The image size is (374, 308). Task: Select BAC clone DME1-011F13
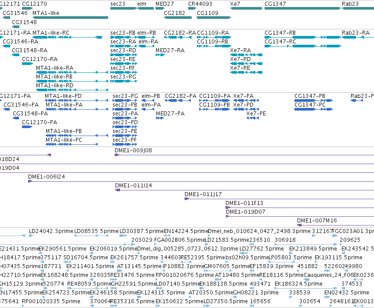point(300,208)
